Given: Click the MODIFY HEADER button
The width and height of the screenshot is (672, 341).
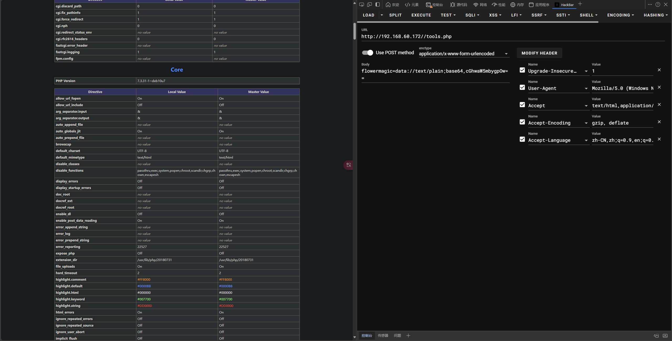Looking at the screenshot, I should [x=539, y=53].
